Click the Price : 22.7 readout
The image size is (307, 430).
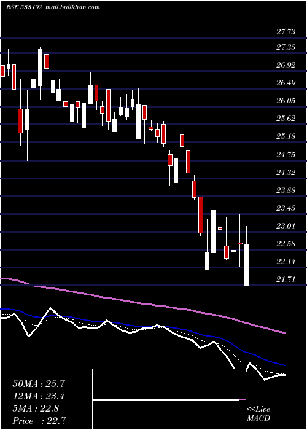(39, 421)
